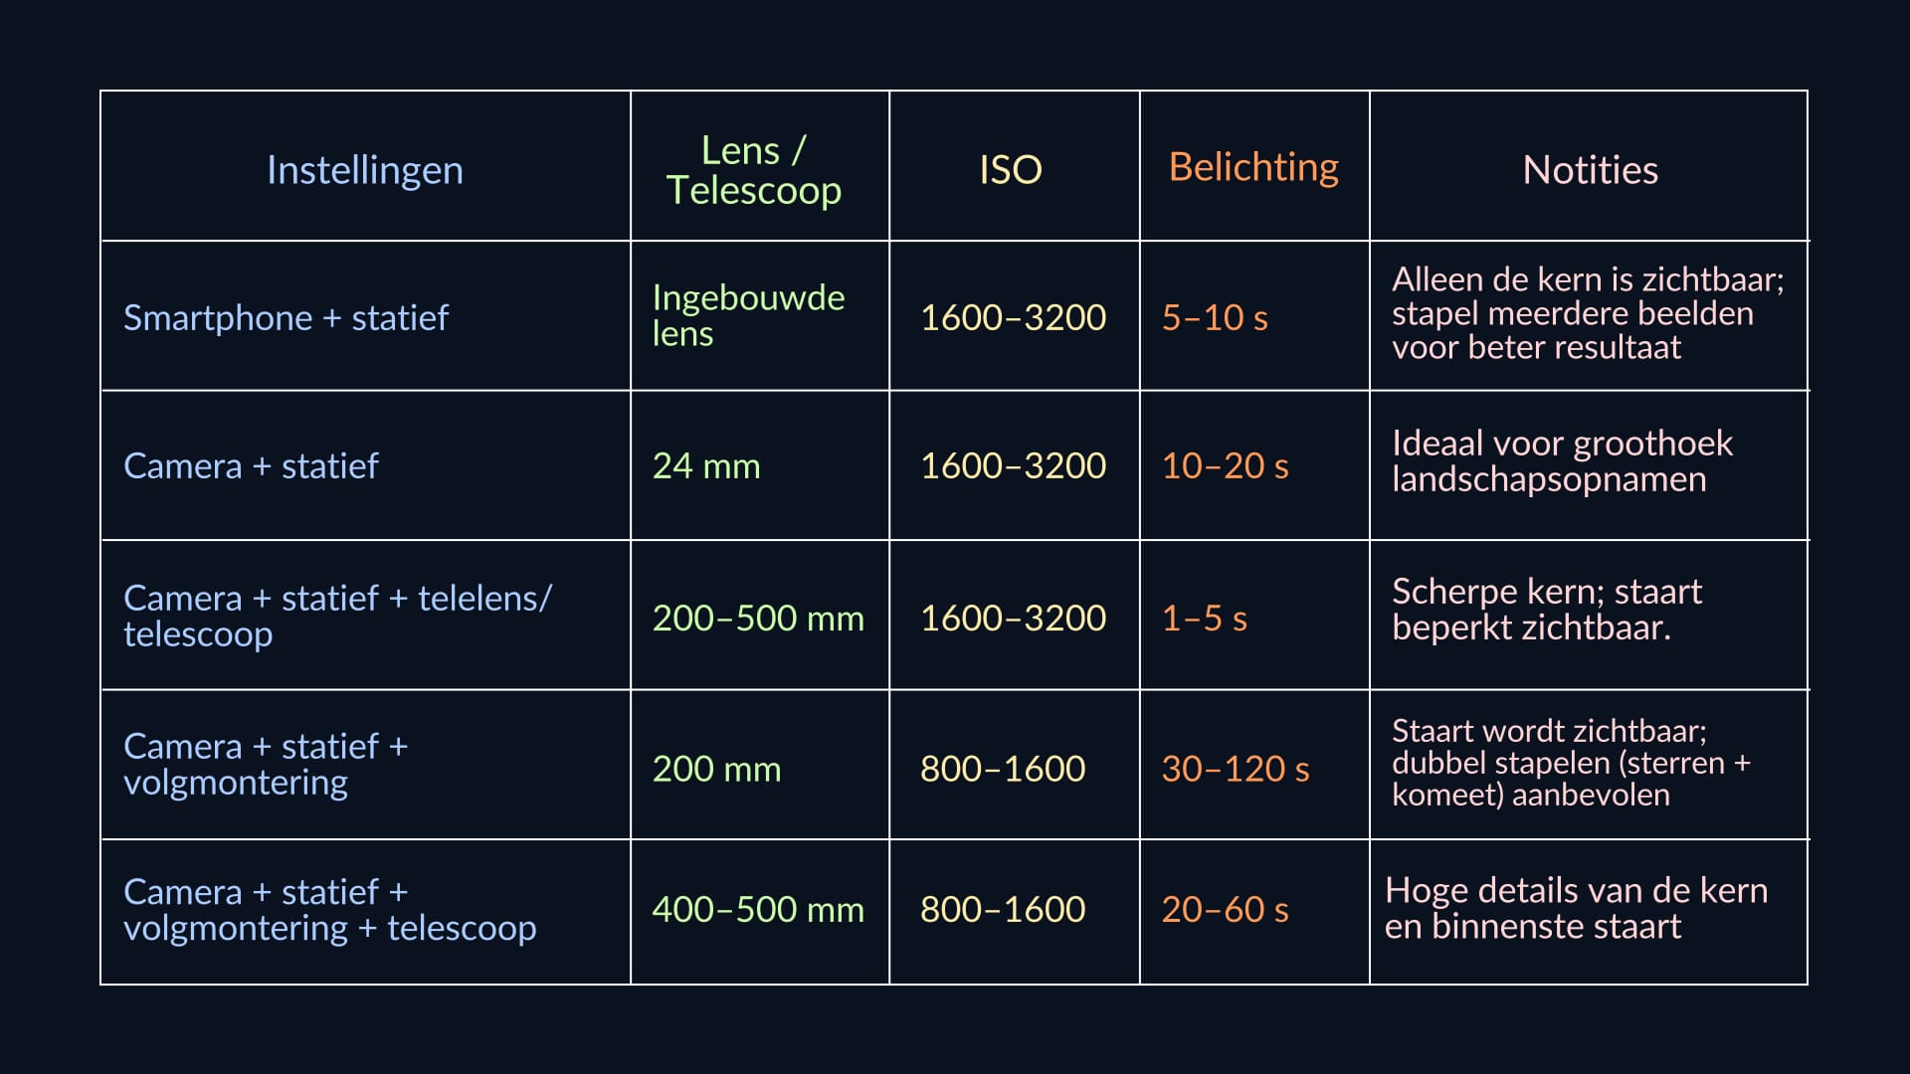
Task: Select the 10–20 s exposure cell
Action: point(1225,466)
